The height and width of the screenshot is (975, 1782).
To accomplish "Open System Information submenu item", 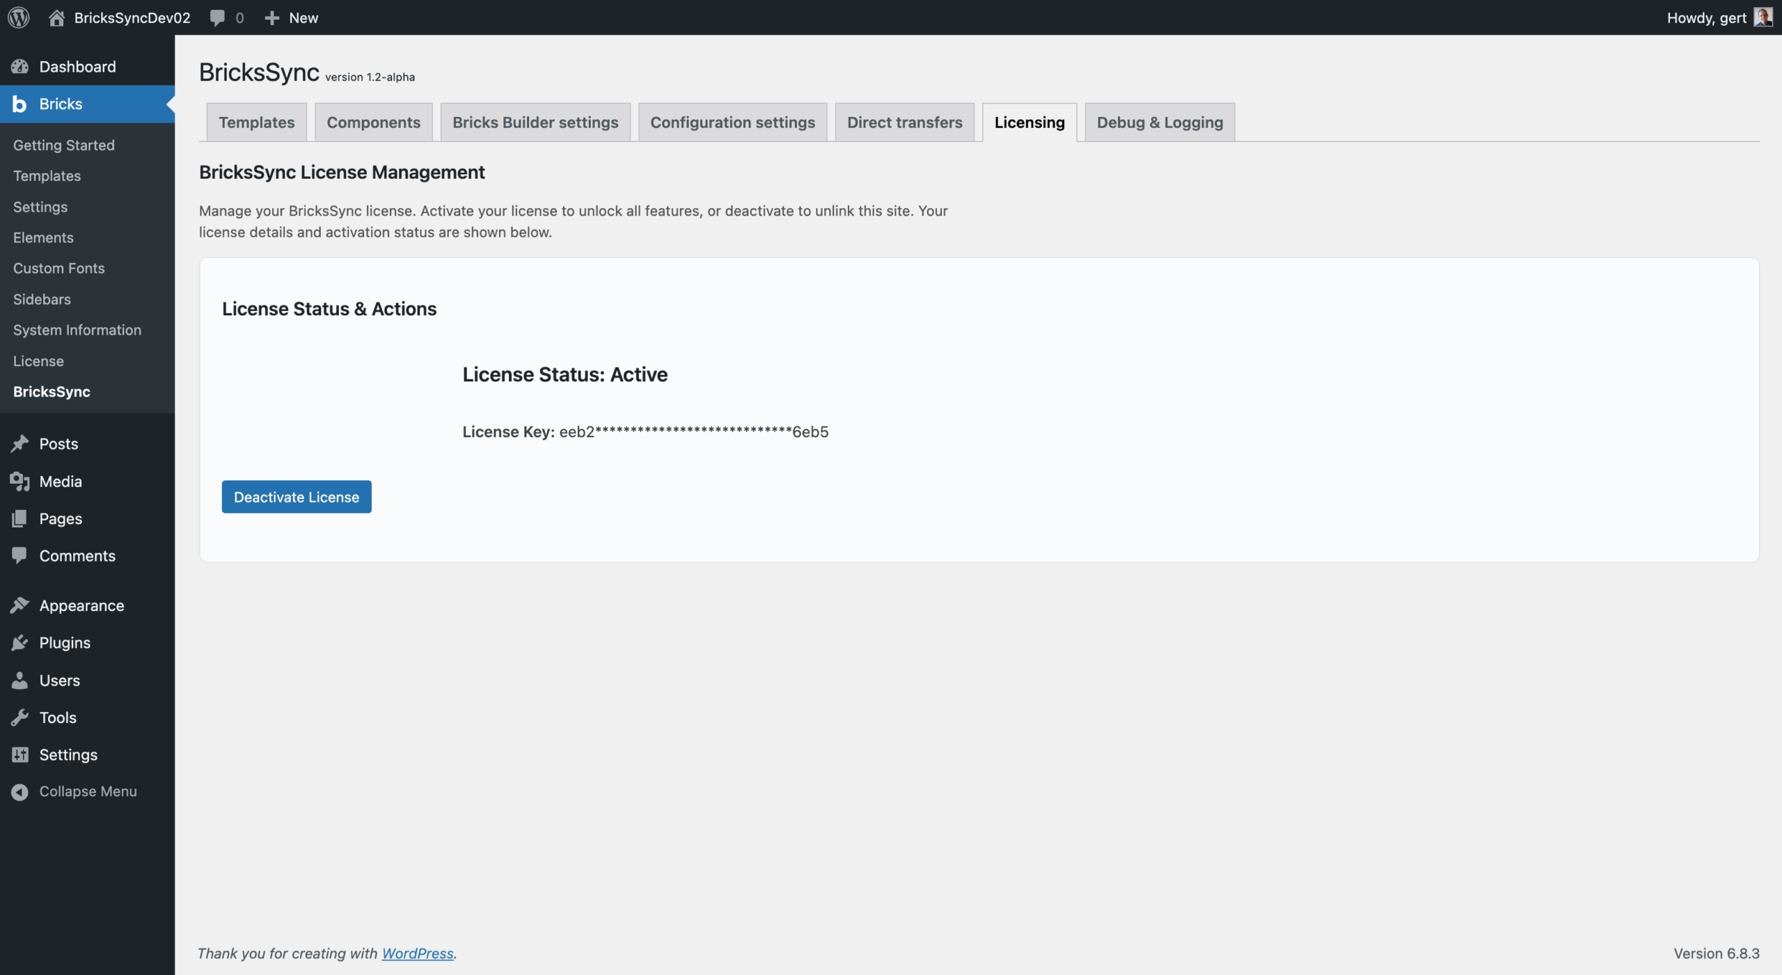I will coord(77,330).
